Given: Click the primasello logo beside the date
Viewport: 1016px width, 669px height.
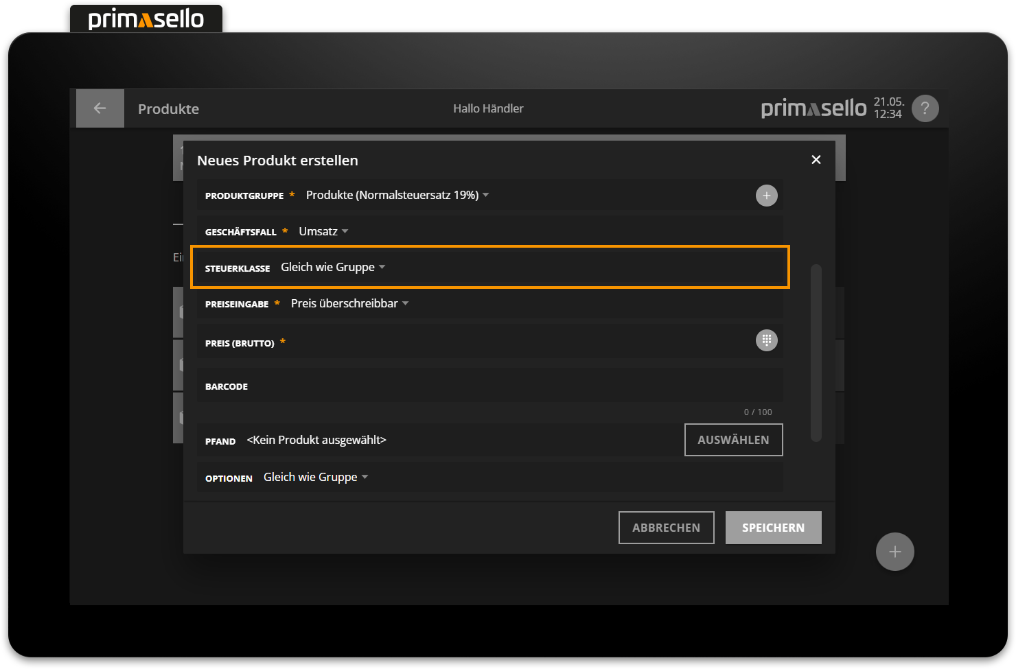Looking at the screenshot, I should tap(813, 108).
